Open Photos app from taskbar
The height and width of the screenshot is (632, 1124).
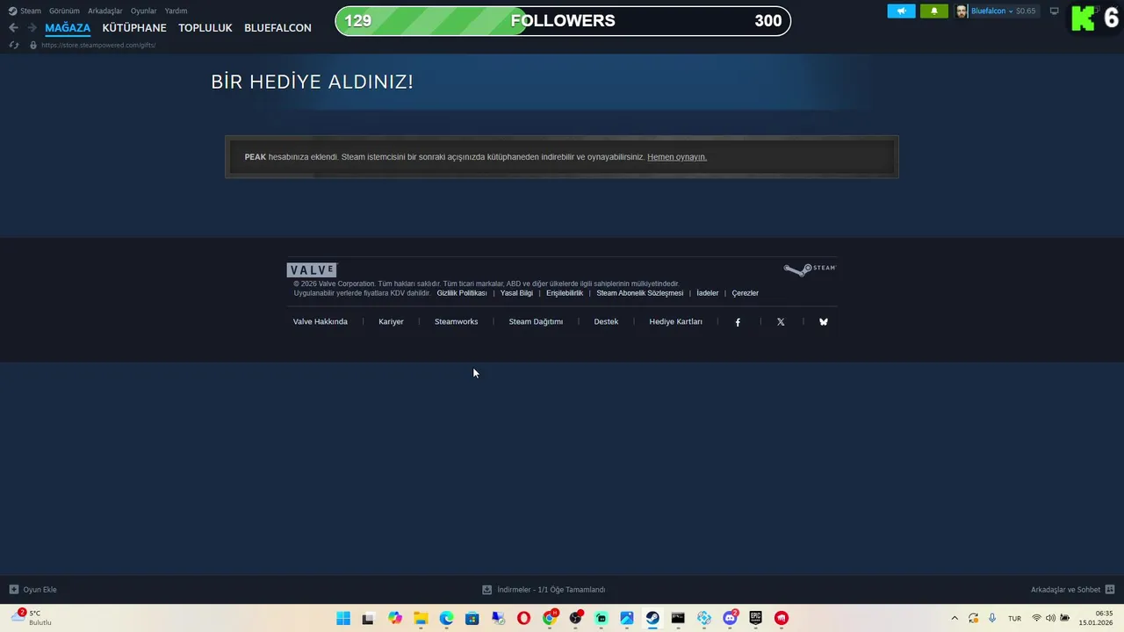click(x=627, y=618)
